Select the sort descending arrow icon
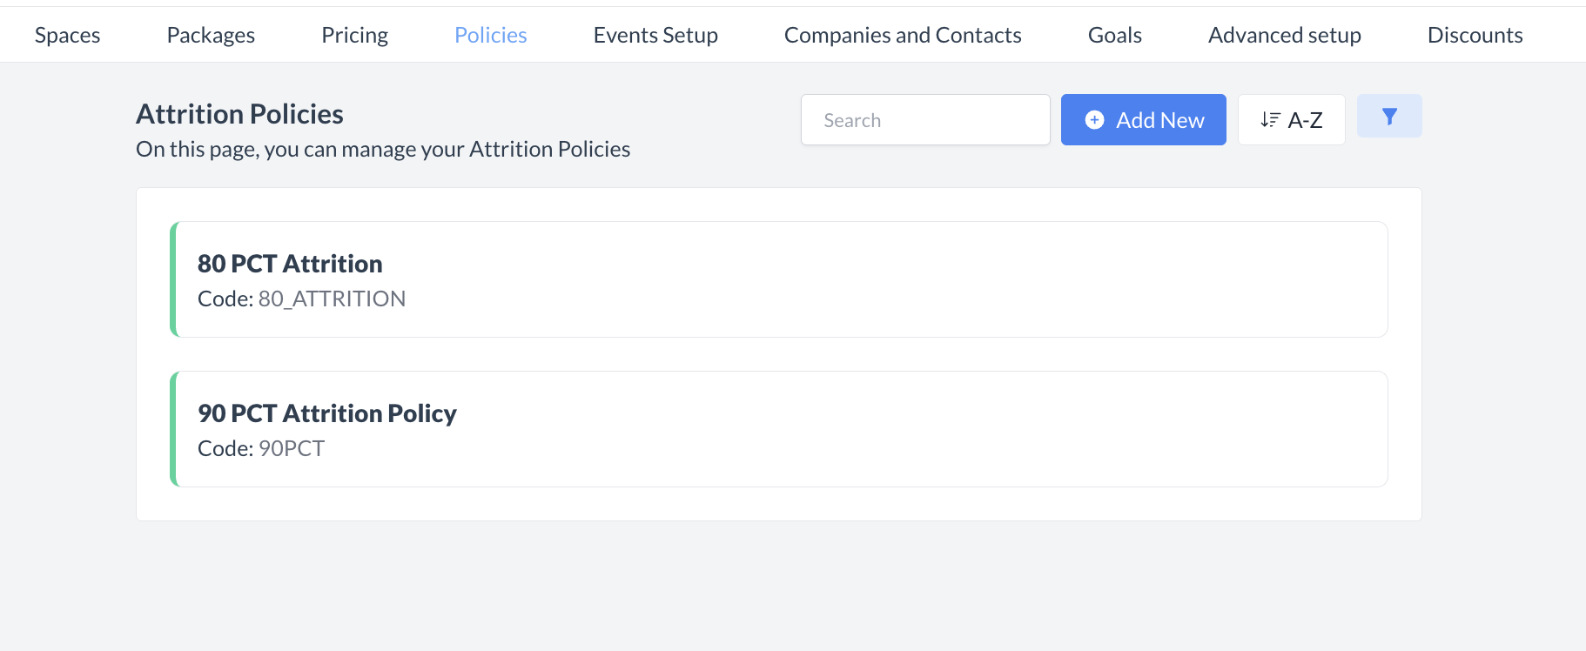Image resolution: width=1586 pixels, height=651 pixels. [1269, 119]
